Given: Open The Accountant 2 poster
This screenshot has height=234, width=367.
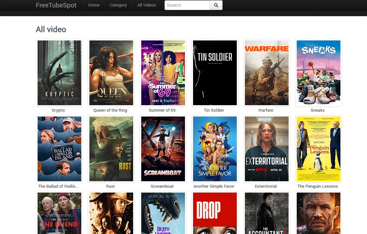Looking at the screenshot, I should coord(267,213).
